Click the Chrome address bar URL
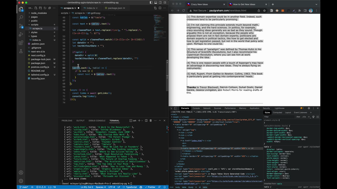This screenshot has height=189, width=337. [228, 10]
